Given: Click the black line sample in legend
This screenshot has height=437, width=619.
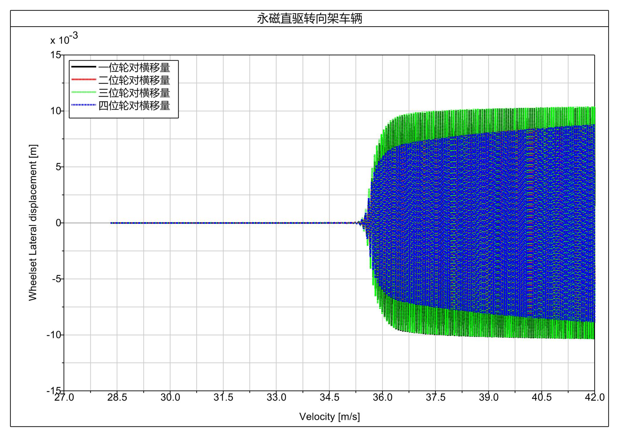Looking at the screenshot, I should click(84, 67).
